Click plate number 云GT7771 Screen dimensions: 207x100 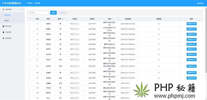92,98
